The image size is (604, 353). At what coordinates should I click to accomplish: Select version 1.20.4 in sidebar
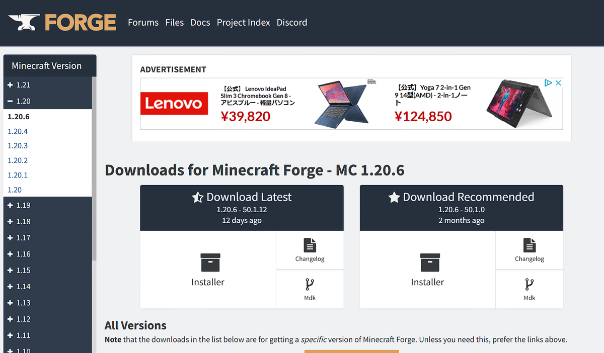18,131
